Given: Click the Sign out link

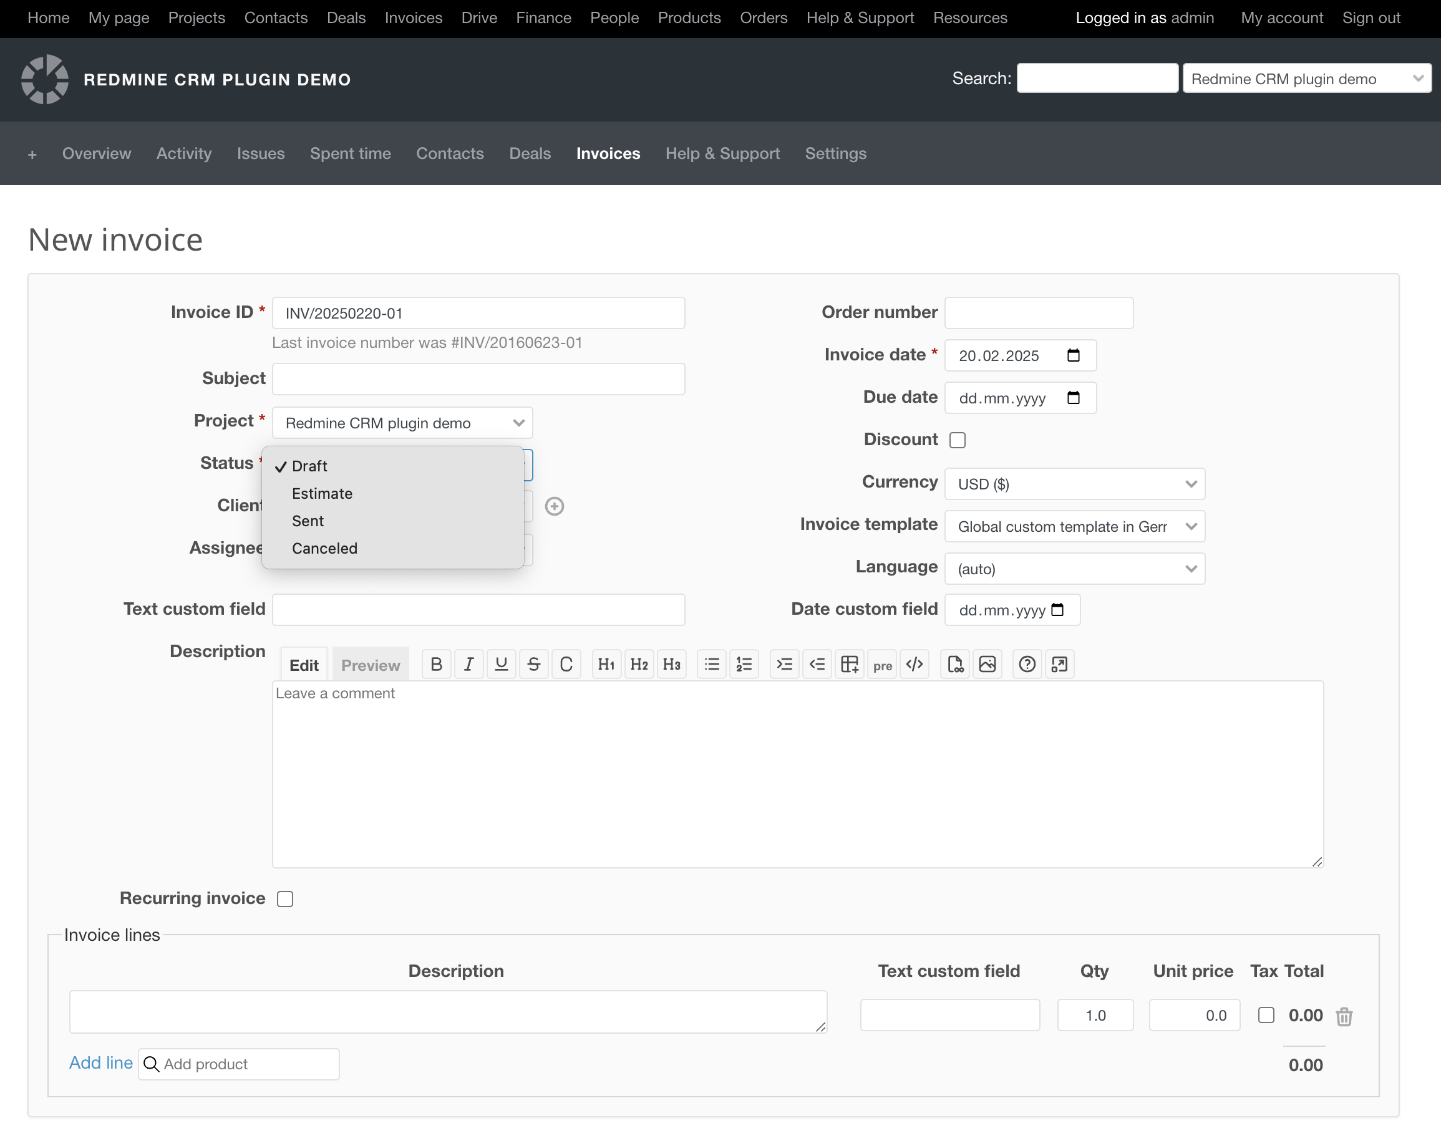Looking at the screenshot, I should point(1371,18).
